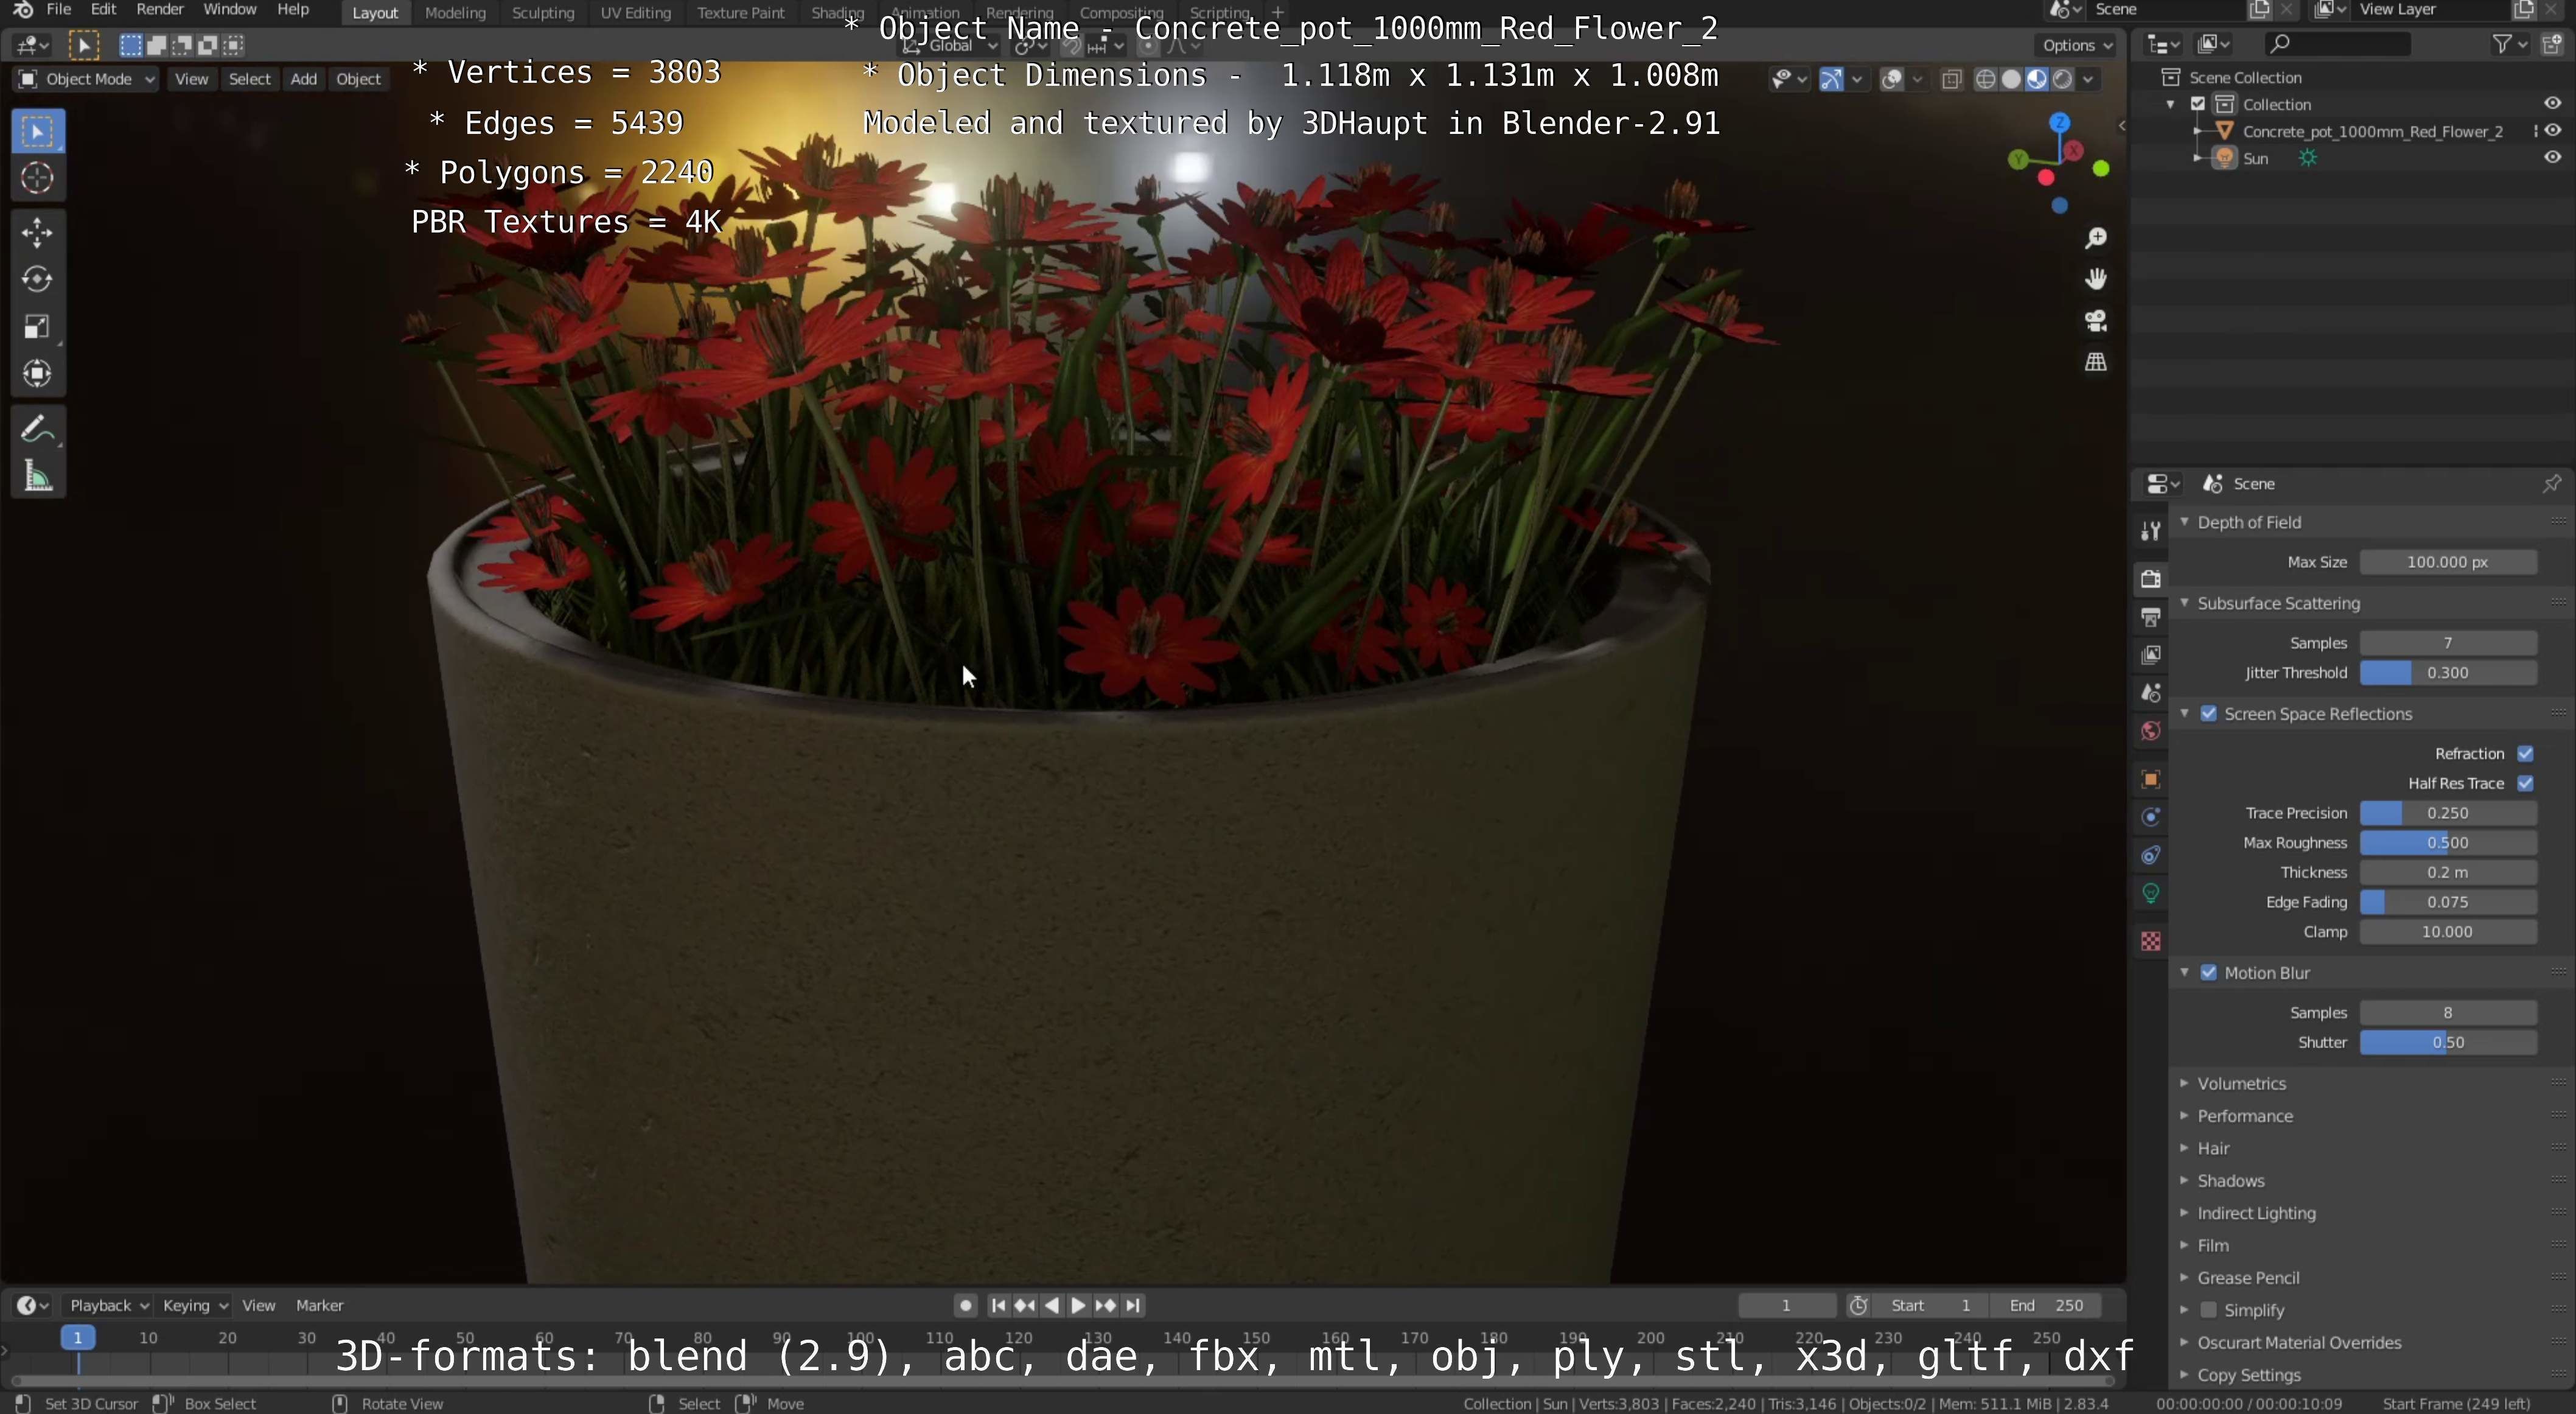Screen dimensions: 2576x1414
Task: Adjust Motion Blur Shutter slider
Action: (x=2447, y=1043)
